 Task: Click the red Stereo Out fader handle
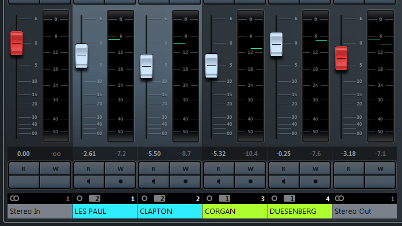pyautogui.click(x=342, y=58)
